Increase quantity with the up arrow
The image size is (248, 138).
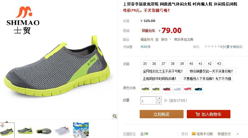159,98
